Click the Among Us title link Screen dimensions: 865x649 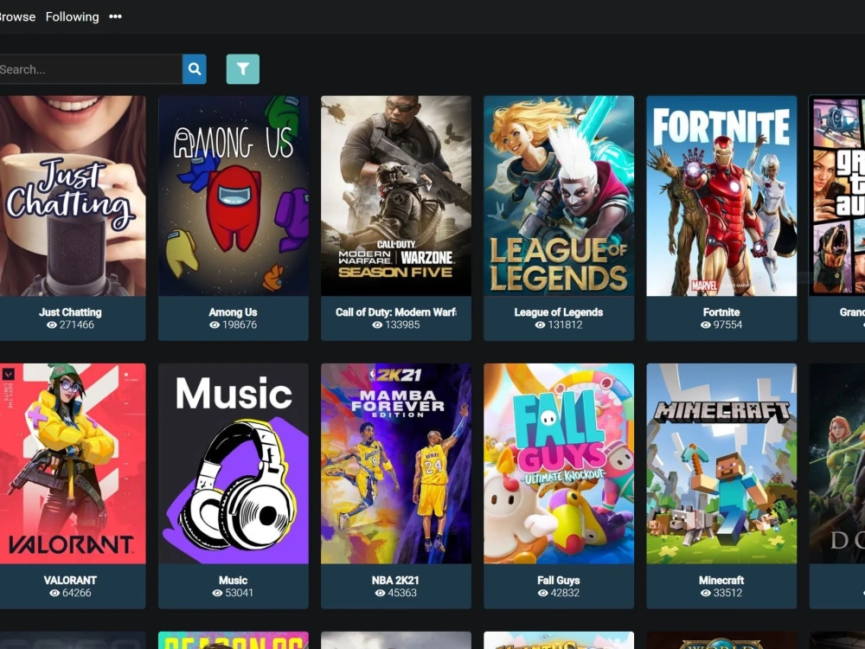(x=233, y=312)
